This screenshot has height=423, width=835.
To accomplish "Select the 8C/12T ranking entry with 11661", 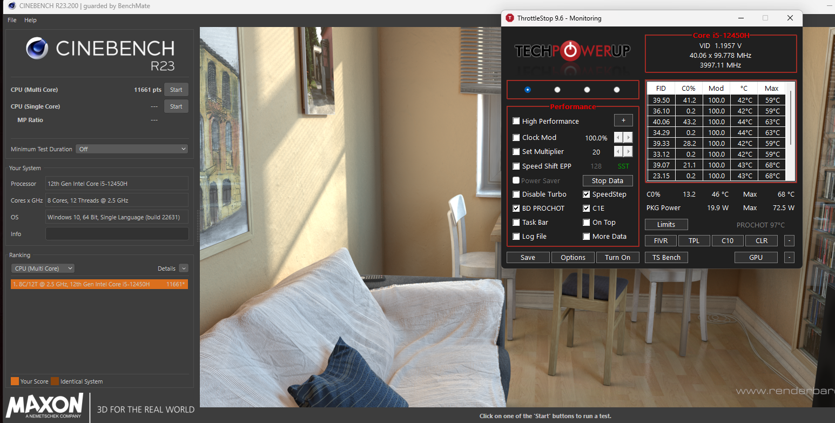I will coord(99,284).
